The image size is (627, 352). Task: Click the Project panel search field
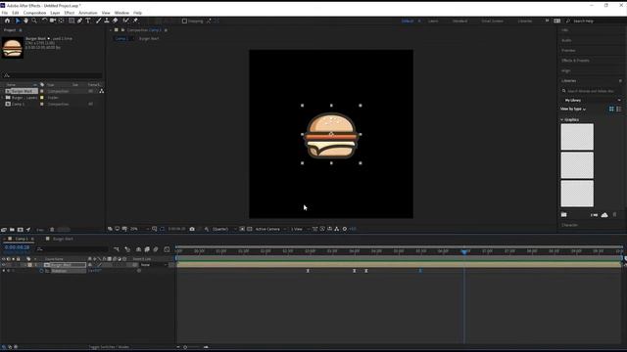click(x=52, y=75)
